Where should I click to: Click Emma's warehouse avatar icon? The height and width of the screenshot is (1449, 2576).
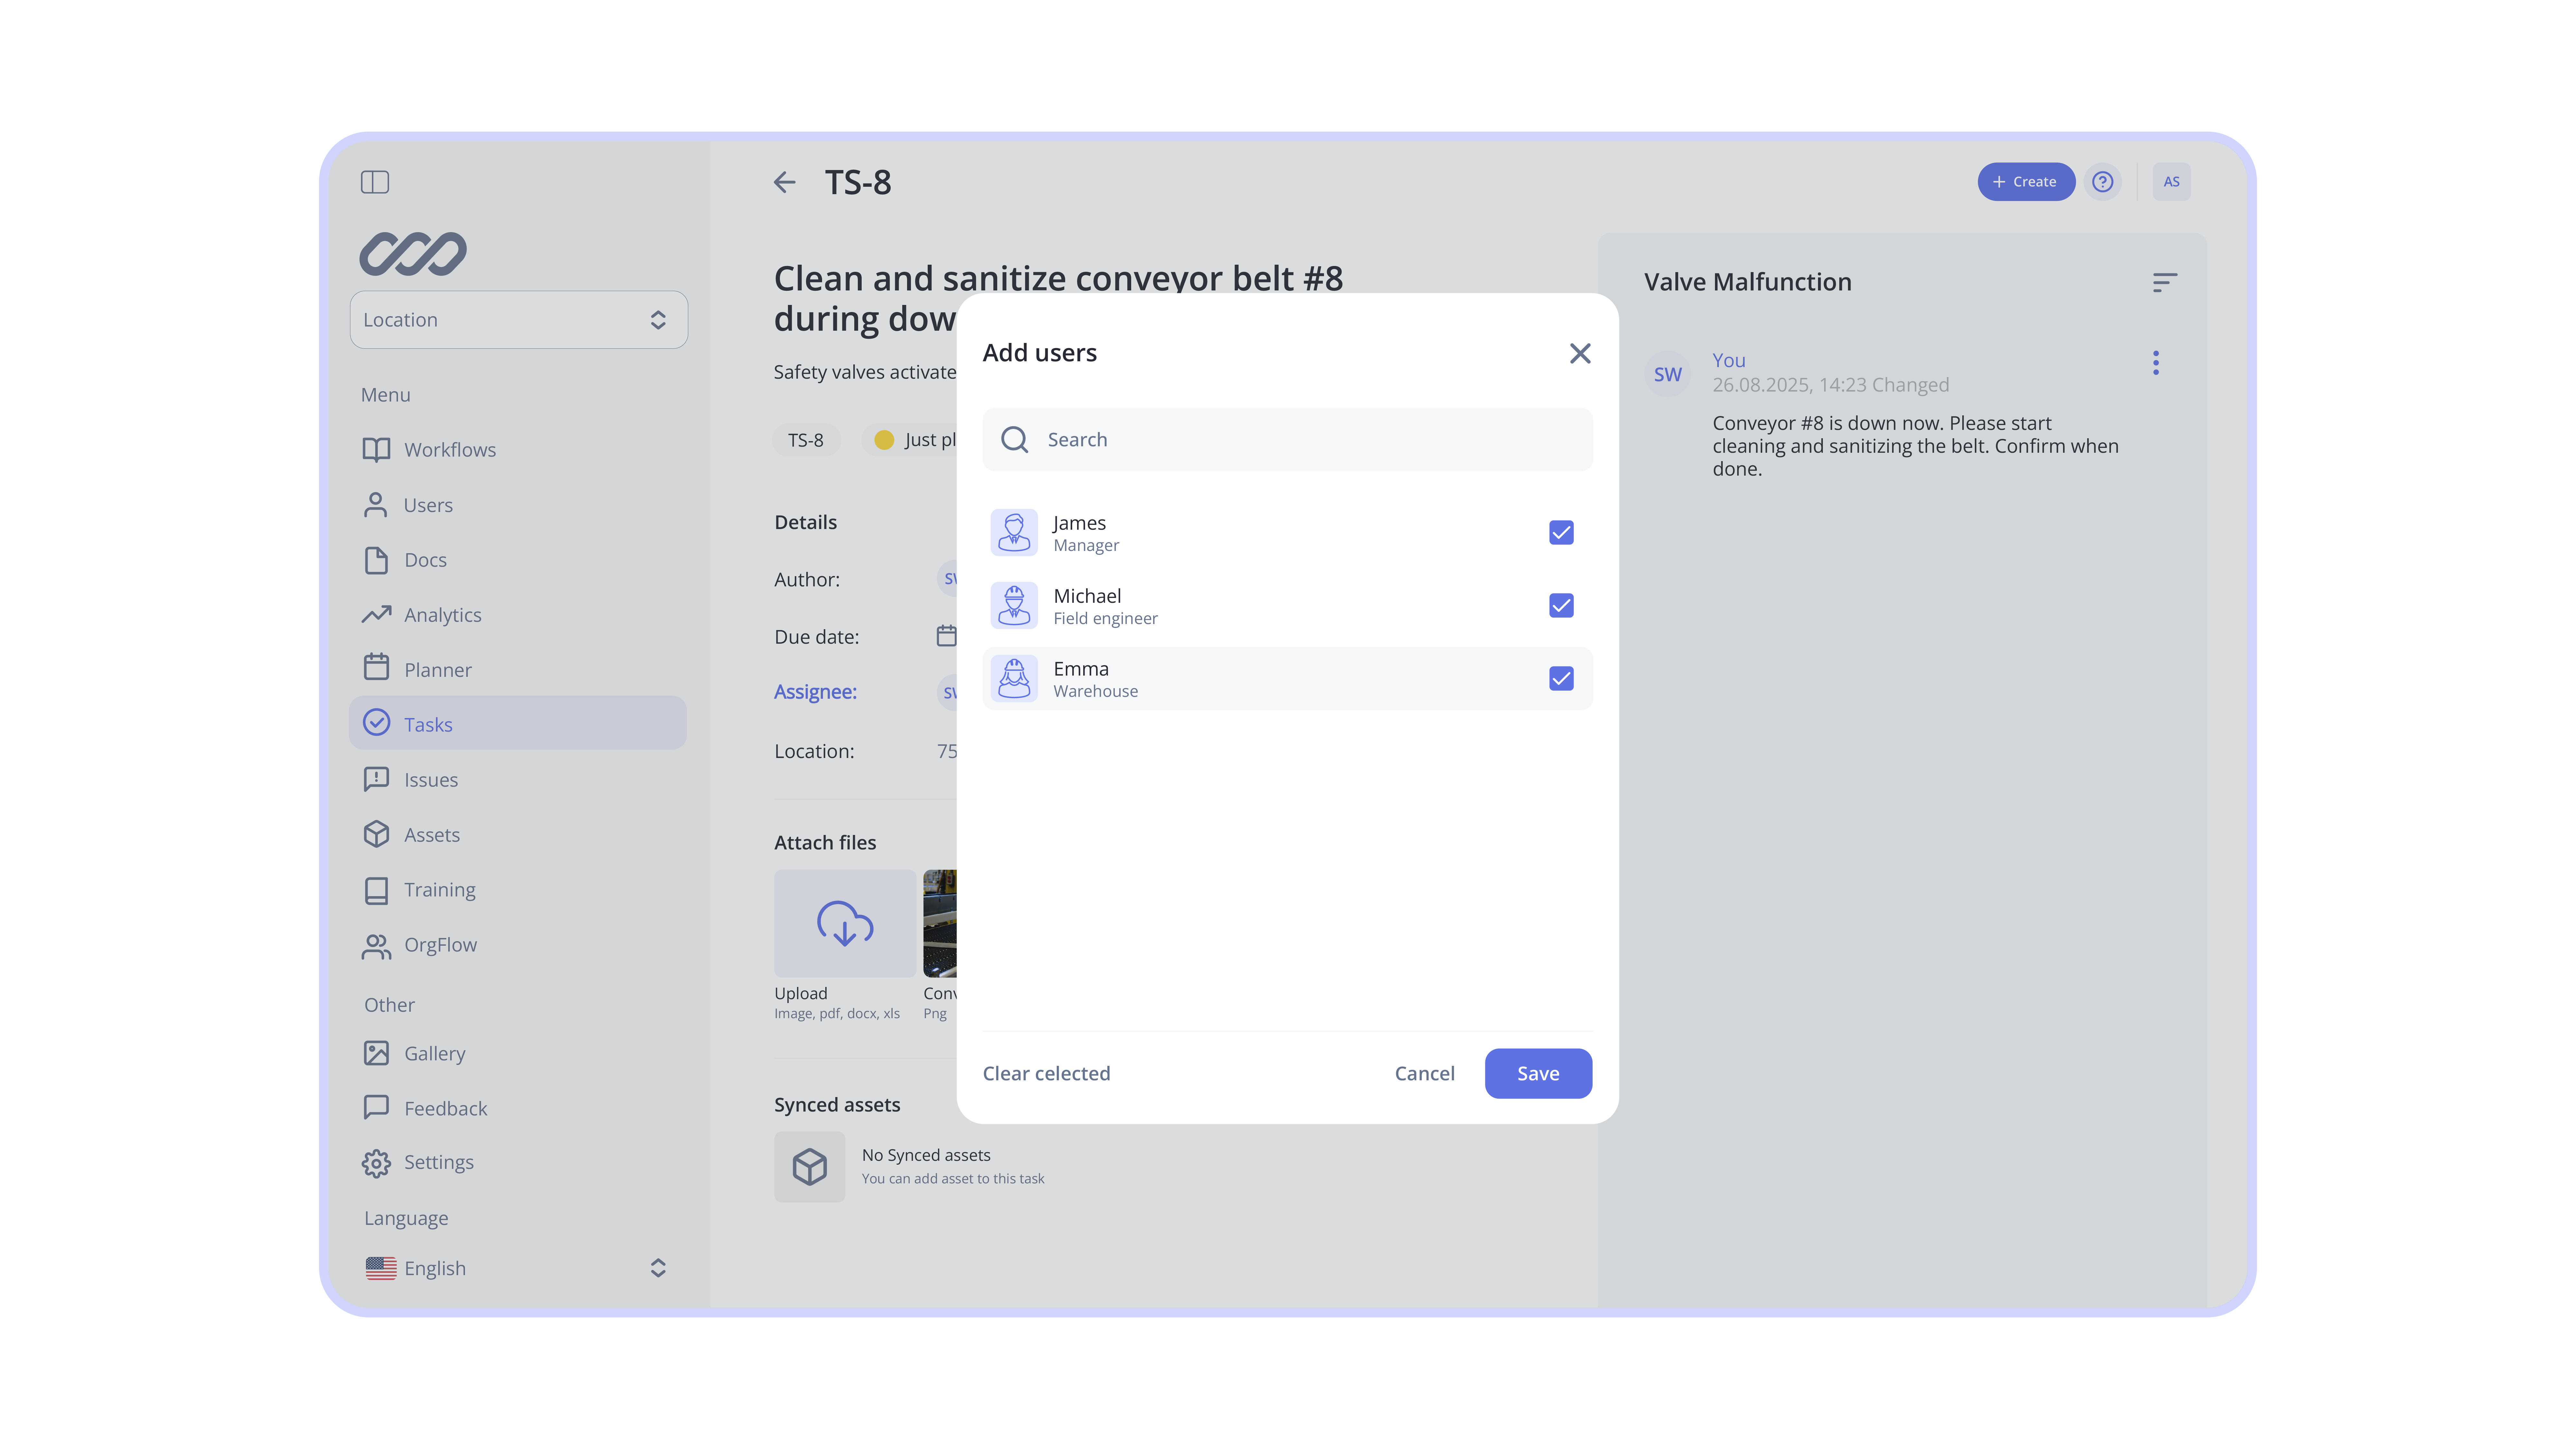1014,679
